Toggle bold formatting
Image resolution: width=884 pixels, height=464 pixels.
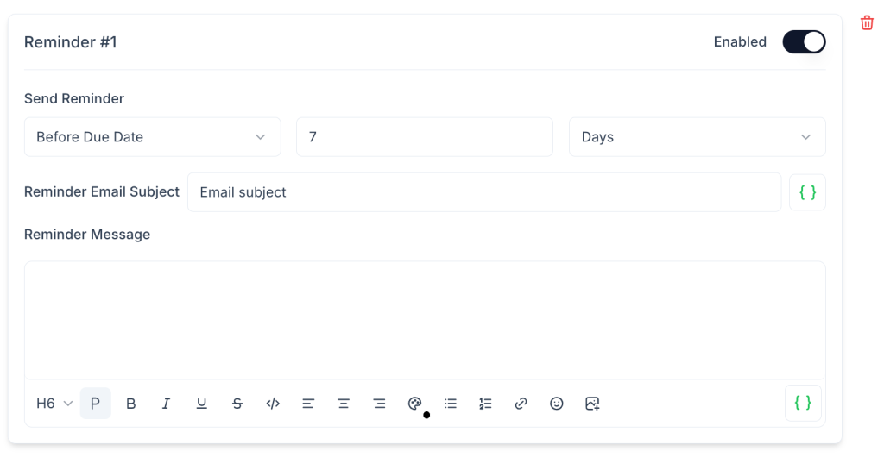point(131,404)
